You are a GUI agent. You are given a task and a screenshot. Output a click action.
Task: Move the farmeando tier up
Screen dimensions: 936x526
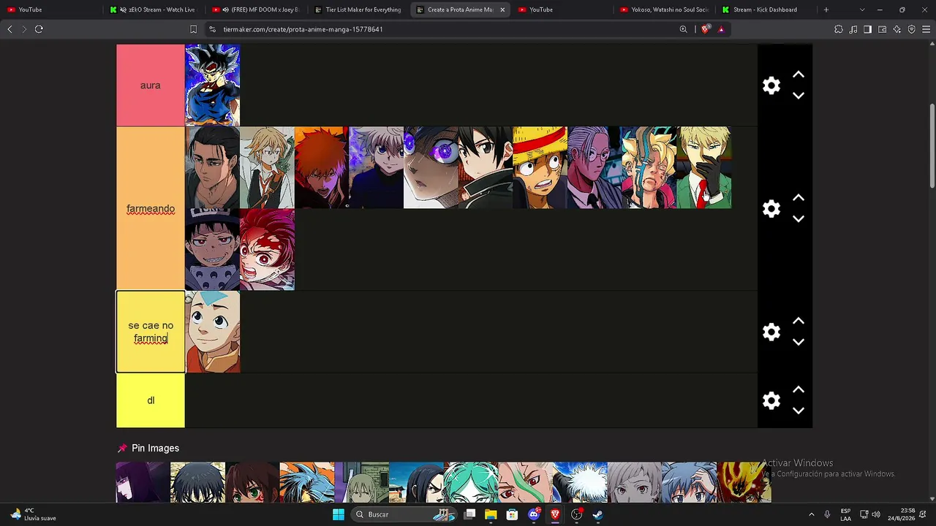click(x=799, y=198)
